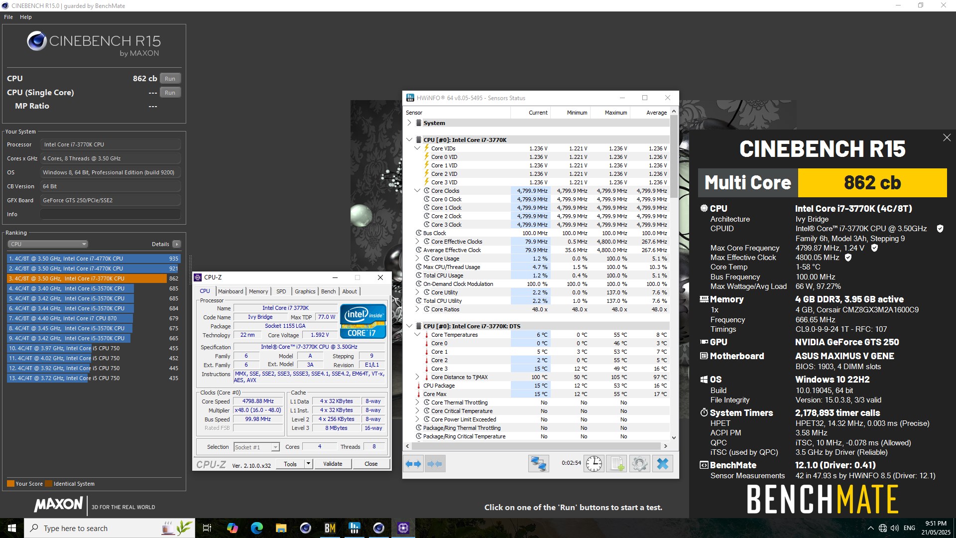Open Task View on taskbar
This screenshot has width=956, height=538.
207,528
